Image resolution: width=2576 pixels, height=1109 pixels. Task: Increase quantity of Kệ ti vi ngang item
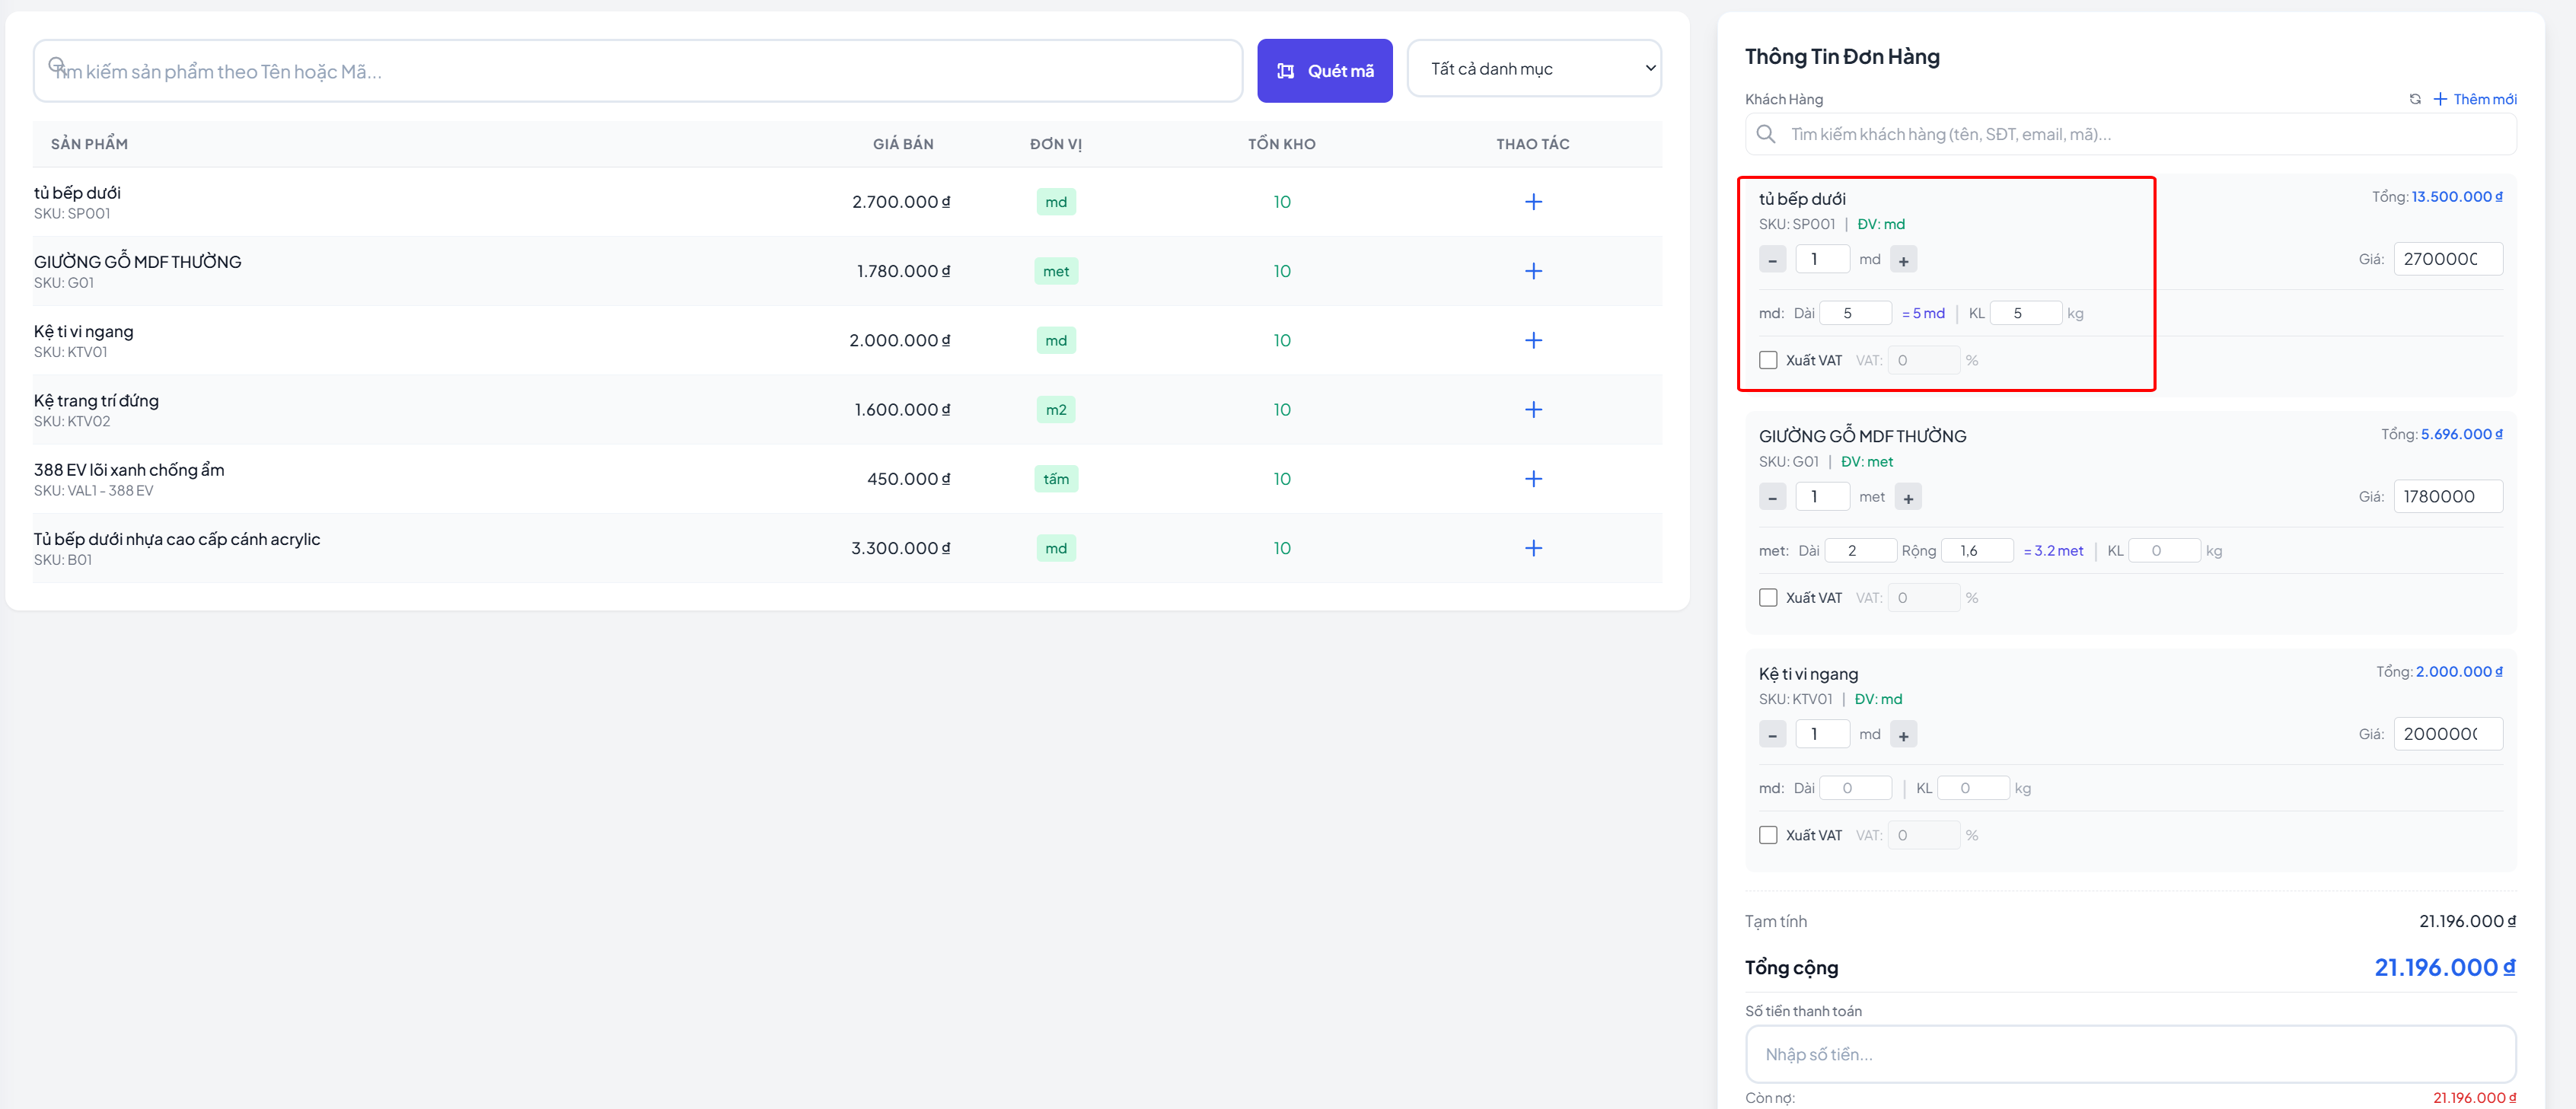[x=1903, y=735]
